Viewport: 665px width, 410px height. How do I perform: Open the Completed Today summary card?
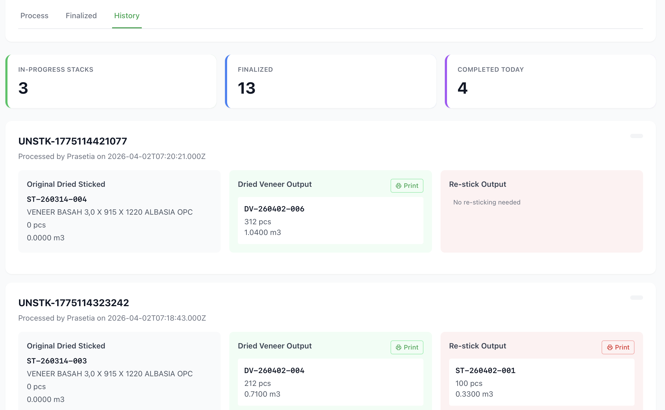(x=550, y=81)
